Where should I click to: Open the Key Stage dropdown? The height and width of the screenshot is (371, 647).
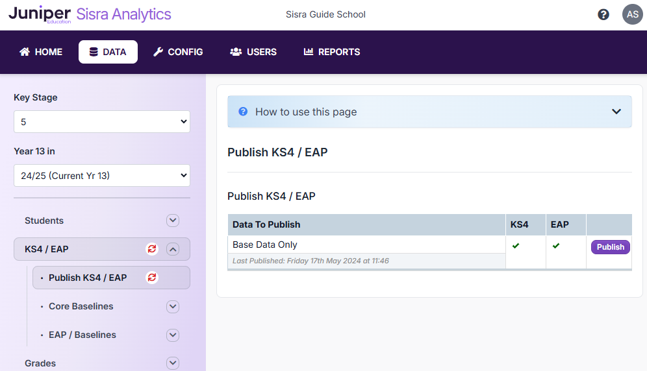point(102,121)
